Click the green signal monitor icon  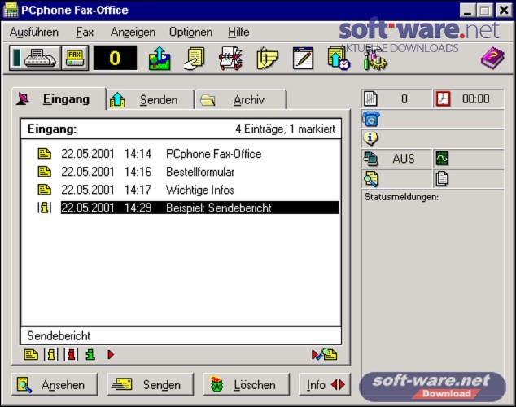442,158
